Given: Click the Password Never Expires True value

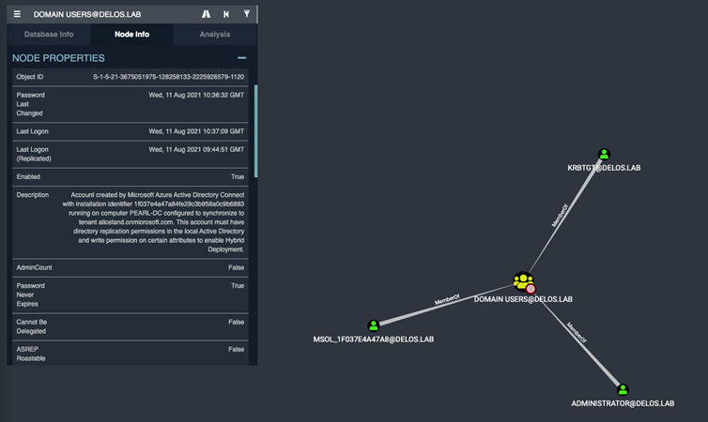Looking at the screenshot, I should tap(238, 285).
